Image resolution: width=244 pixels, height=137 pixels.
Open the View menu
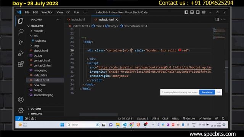tap(60, 12)
